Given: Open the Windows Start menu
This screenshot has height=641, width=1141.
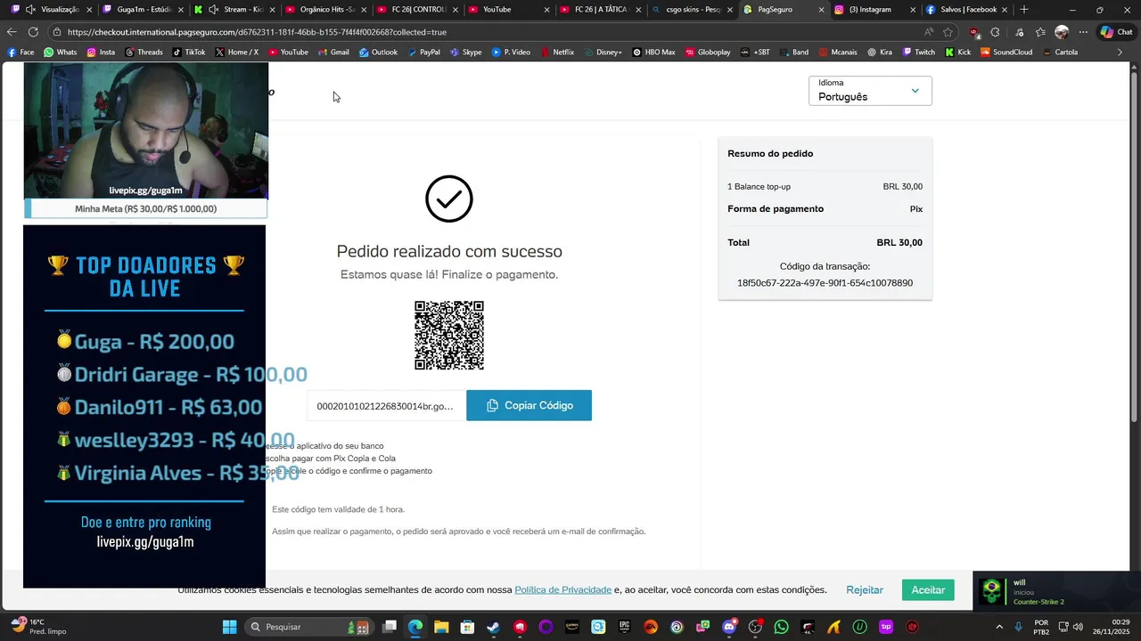Looking at the screenshot, I should 229,627.
